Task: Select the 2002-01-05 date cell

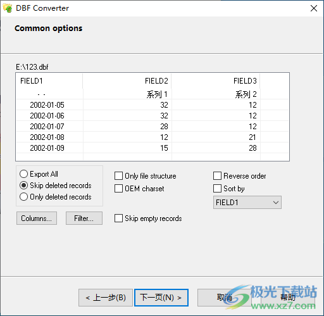Action: 49,105
